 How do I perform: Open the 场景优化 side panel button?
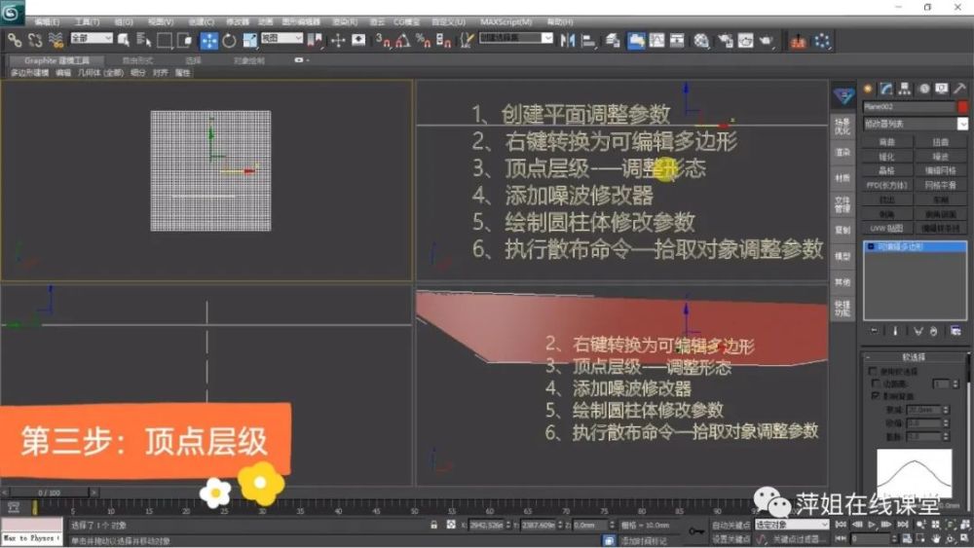click(x=843, y=127)
